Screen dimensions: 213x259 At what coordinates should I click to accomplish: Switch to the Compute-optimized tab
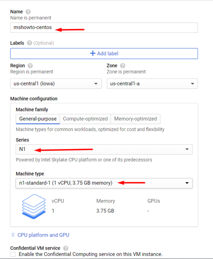(x=85, y=119)
